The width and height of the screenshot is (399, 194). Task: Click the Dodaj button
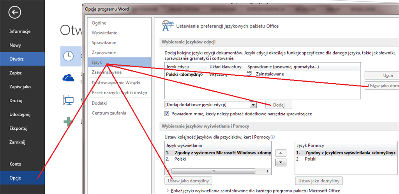tap(279, 105)
